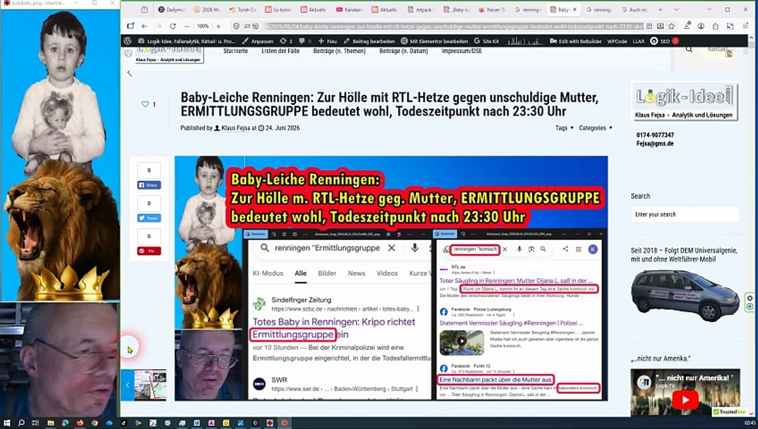Viewport: 758px width, 429px height.
Task: Open SEO admin bar item
Action: [664, 41]
